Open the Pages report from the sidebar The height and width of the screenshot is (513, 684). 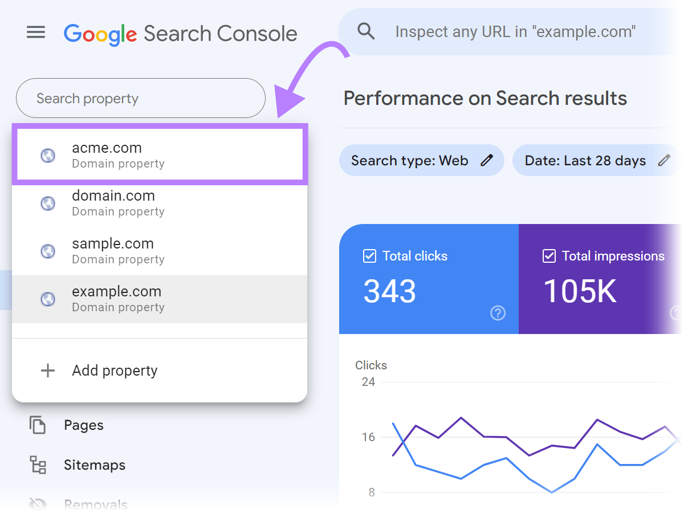pos(83,425)
